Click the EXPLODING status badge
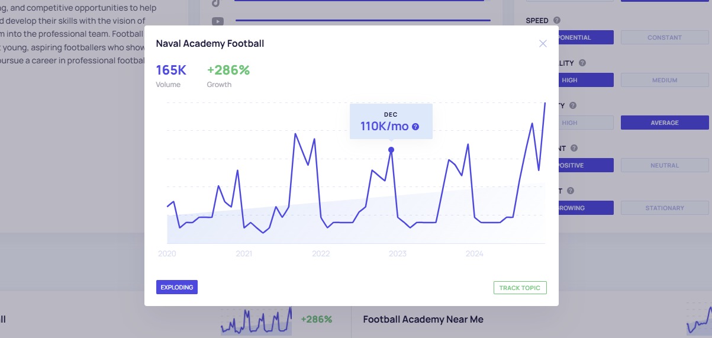 (x=177, y=287)
